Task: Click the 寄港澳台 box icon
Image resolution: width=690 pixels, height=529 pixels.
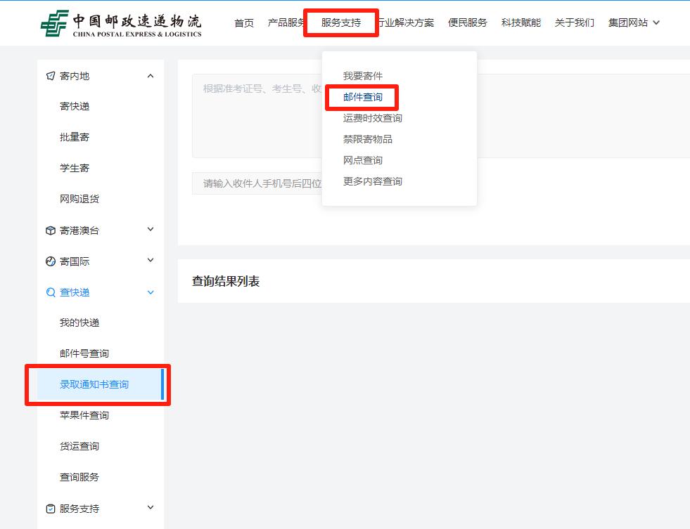Action: point(51,230)
